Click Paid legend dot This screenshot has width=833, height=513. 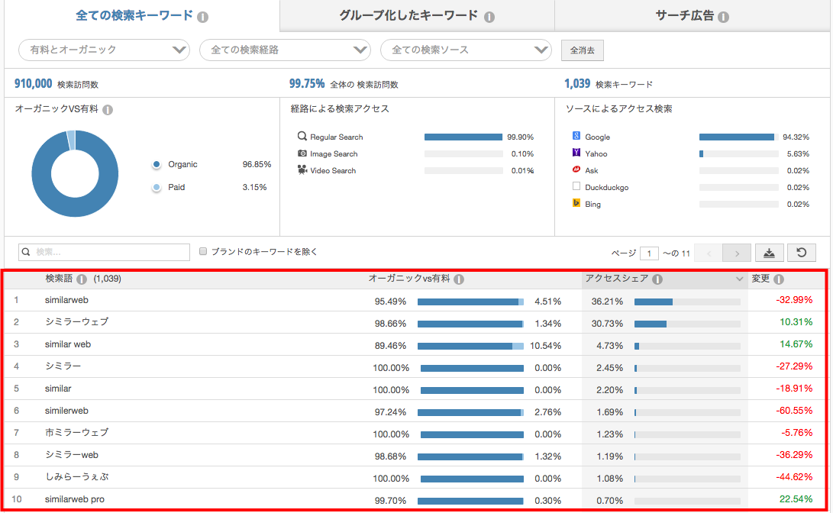click(x=157, y=188)
